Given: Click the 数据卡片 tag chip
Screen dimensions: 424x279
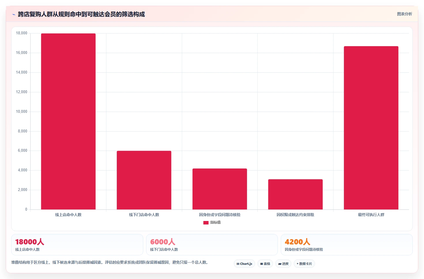Looking at the screenshot, I should point(304,264).
